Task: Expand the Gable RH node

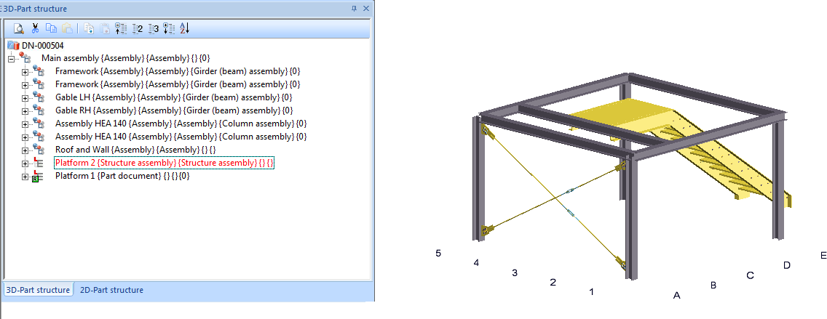Action: point(25,112)
